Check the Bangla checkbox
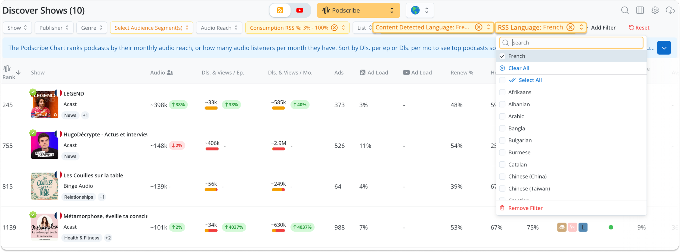 (502, 128)
